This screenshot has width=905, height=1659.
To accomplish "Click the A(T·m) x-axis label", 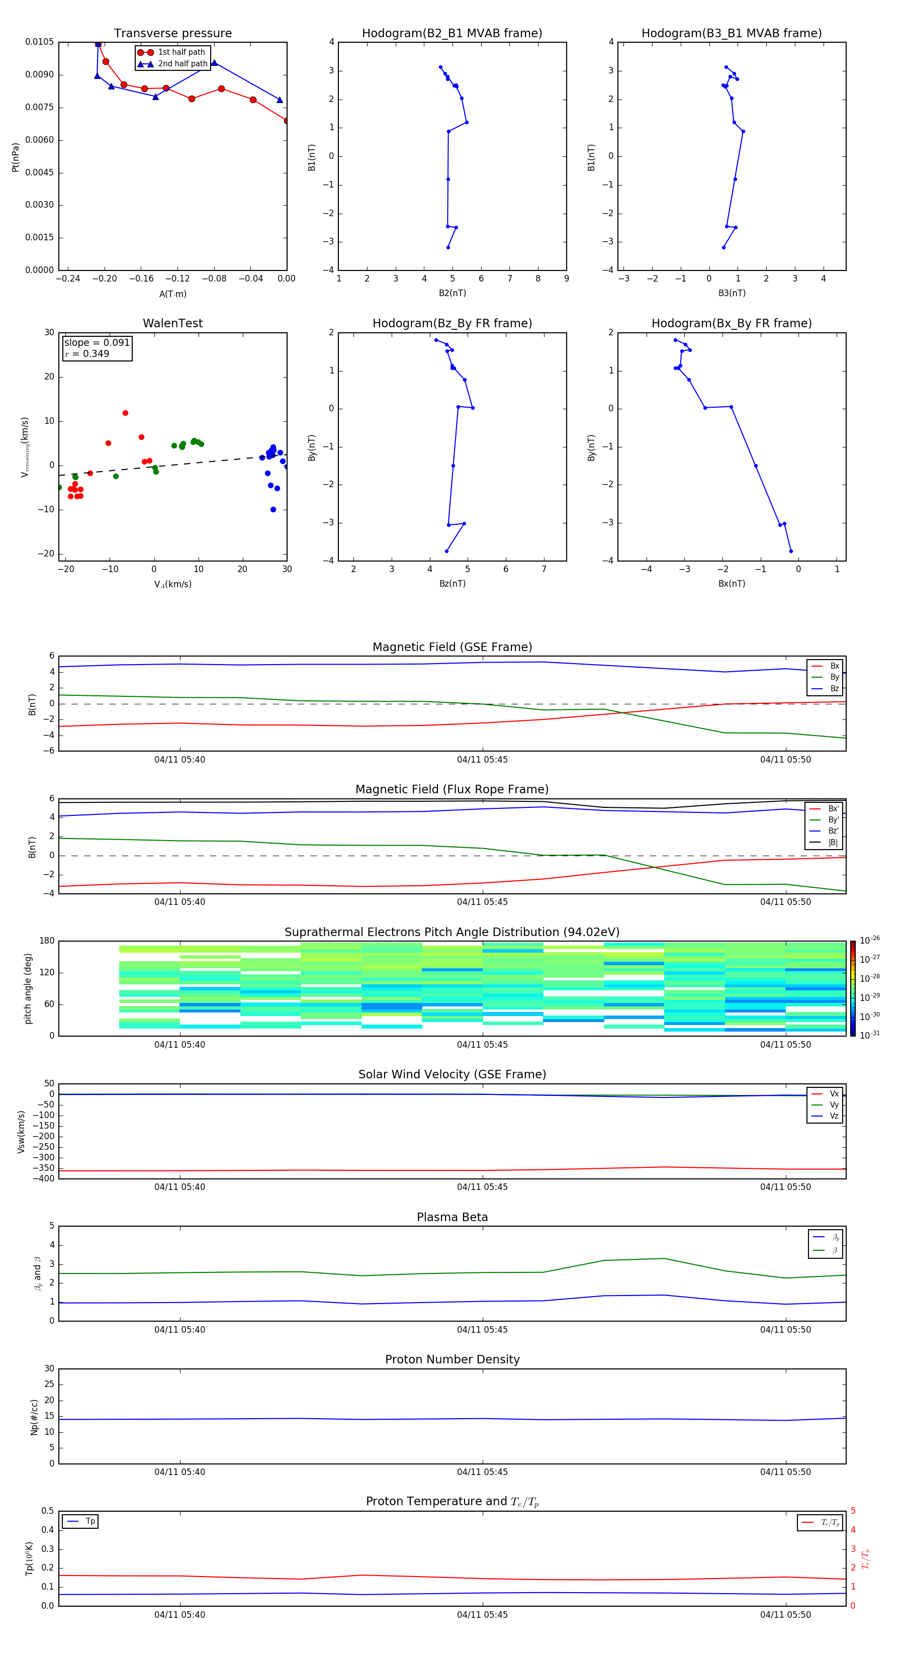I will [x=172, y=294].
